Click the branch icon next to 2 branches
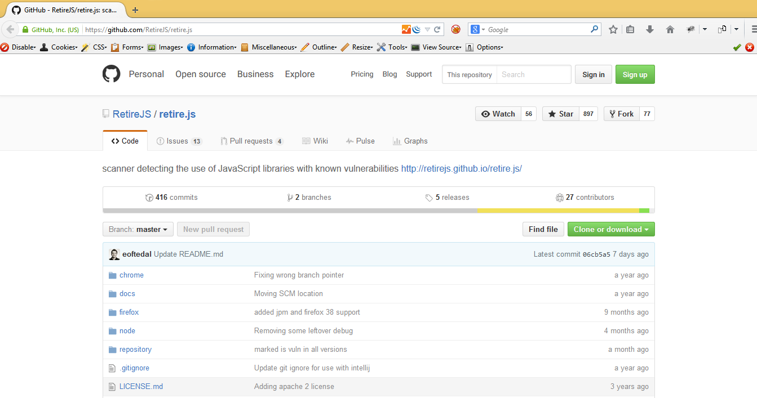 290,197
